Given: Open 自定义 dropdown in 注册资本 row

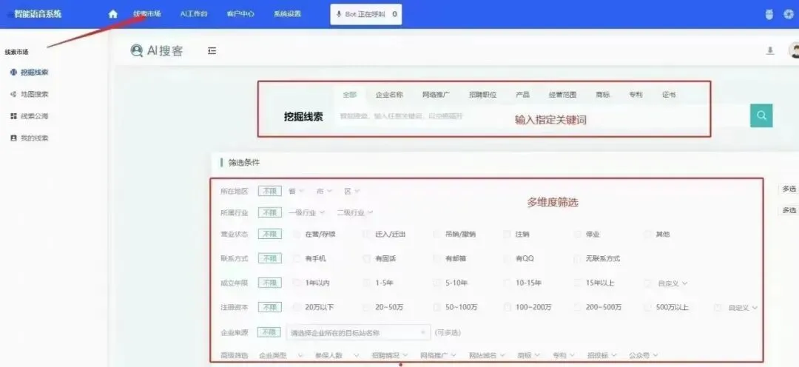Looking at the screenshot, I should 743,308.
